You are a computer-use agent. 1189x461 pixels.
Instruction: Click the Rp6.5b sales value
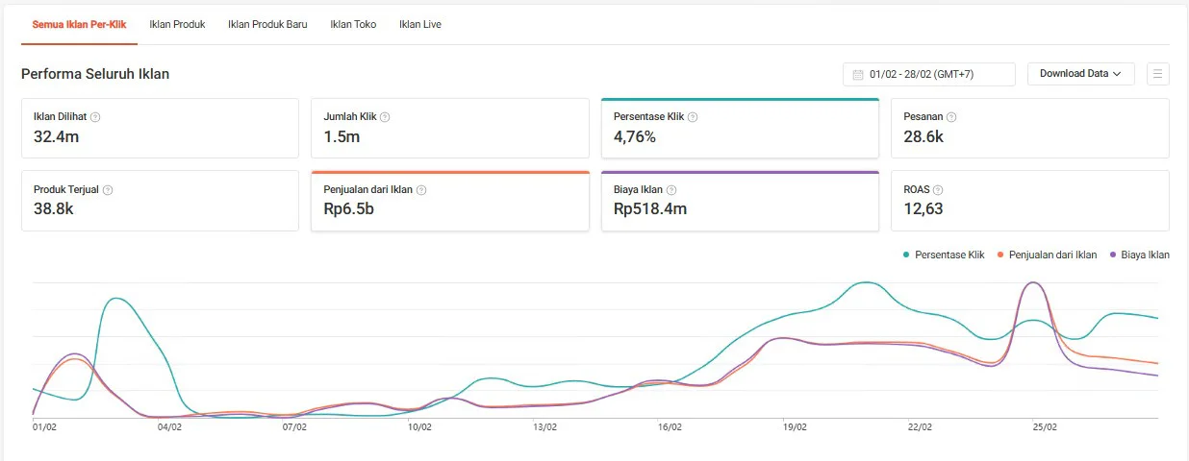pyautogui.click(x=350, y=208)
